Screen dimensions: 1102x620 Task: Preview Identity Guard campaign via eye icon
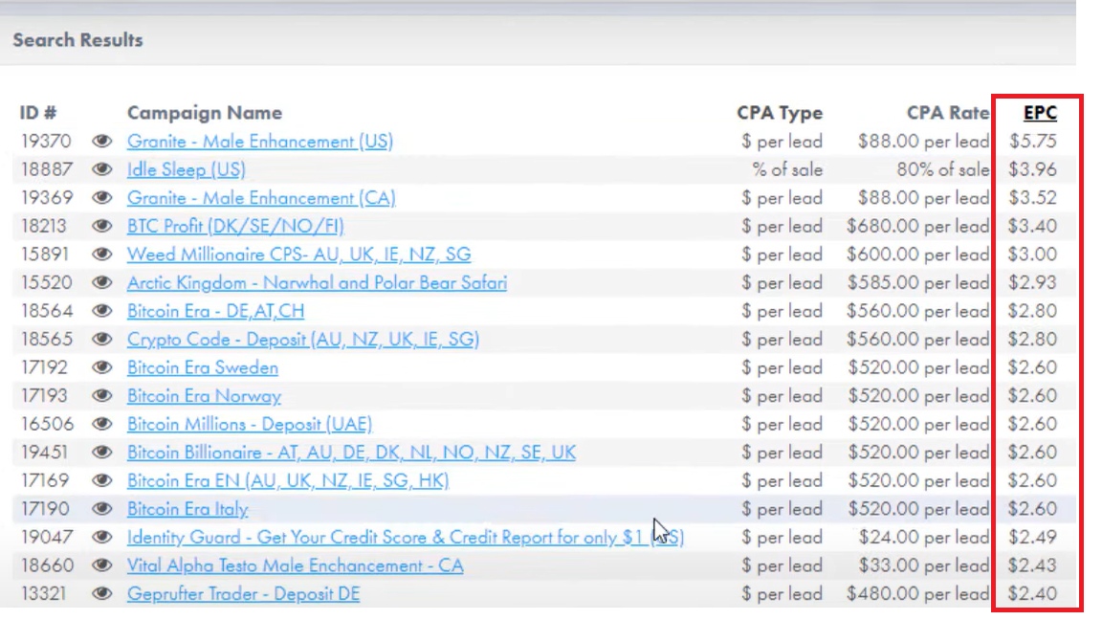coord(102,537)
